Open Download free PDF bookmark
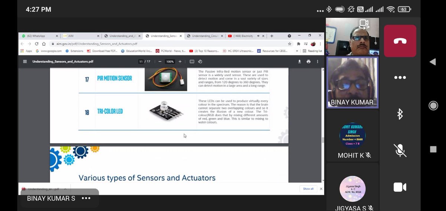The height and width of the screenshot is (211, 446). coord(102,51)
